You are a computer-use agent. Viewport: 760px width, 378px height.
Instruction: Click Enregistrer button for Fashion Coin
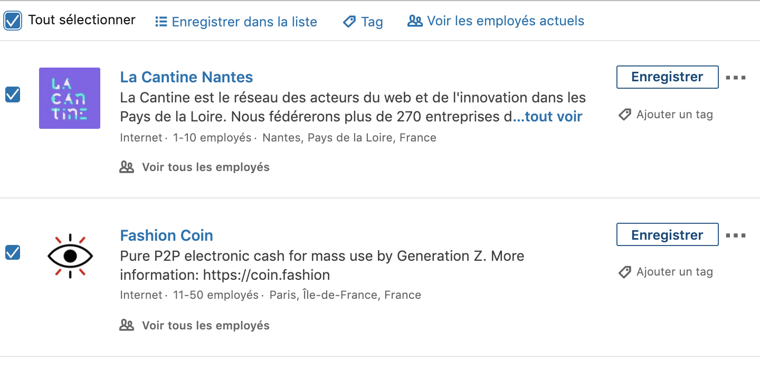[x=667, y=235]
